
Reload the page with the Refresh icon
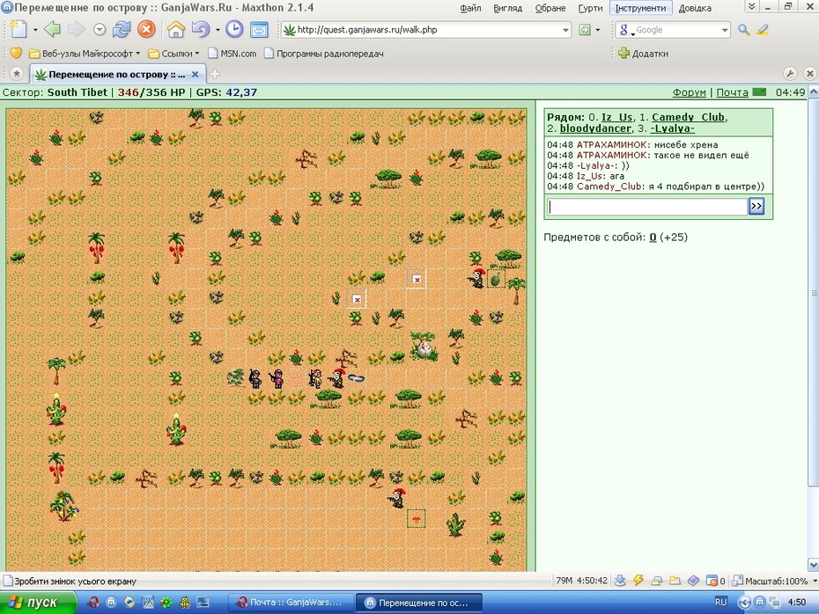[x=122, y=29]
